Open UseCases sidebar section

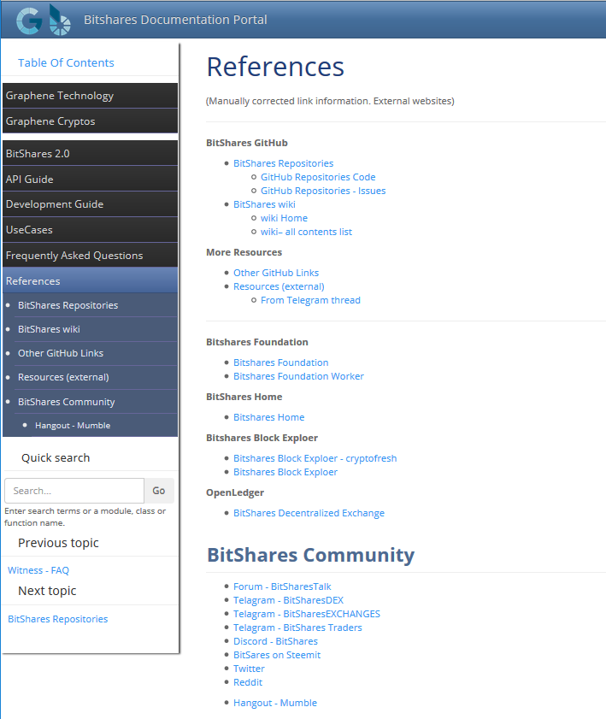pos(91,230)
